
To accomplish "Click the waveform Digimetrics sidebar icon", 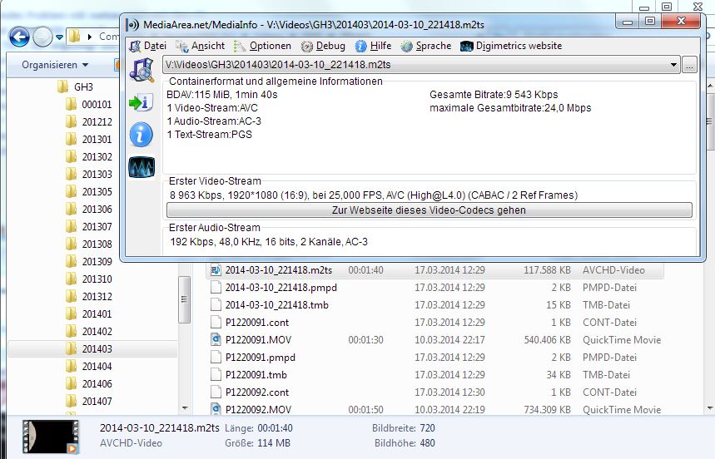I will [x=142, y=167].
